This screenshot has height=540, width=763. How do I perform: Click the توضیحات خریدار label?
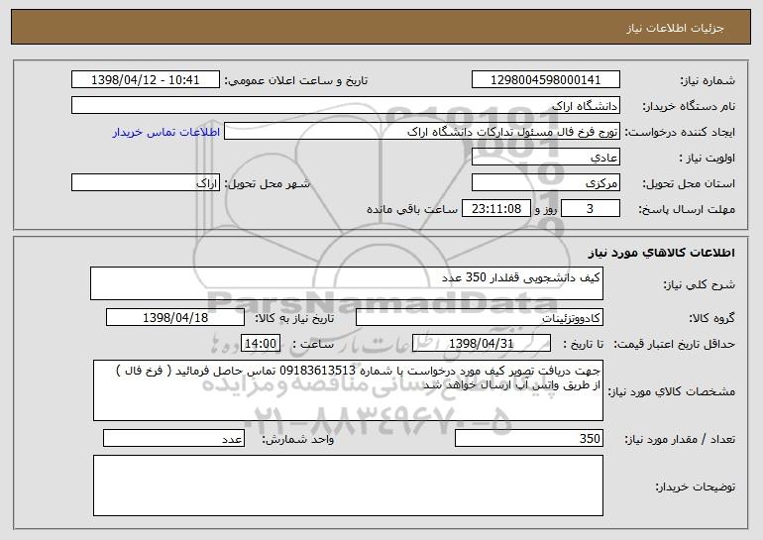696,486
